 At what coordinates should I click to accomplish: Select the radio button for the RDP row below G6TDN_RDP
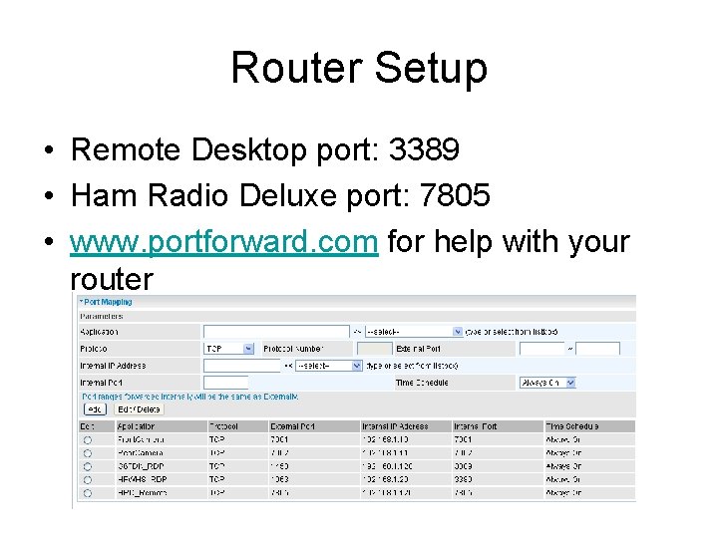88,480
